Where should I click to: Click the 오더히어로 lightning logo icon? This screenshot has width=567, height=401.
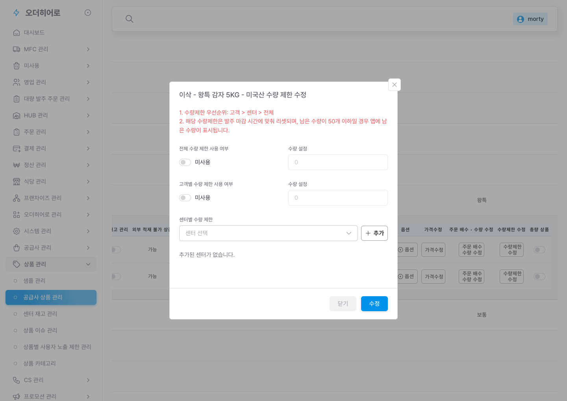coord(16,13)
